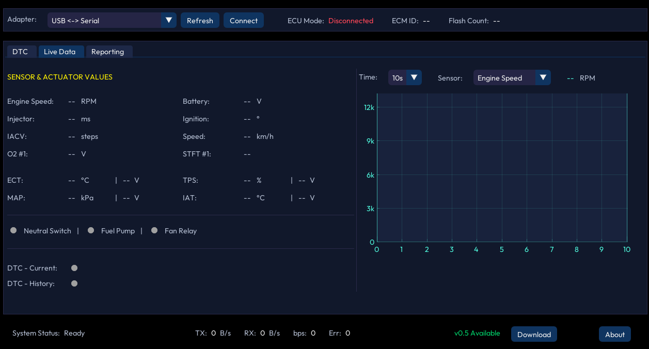
Task: Click the Fan Relay label
Action: point(181,231)
